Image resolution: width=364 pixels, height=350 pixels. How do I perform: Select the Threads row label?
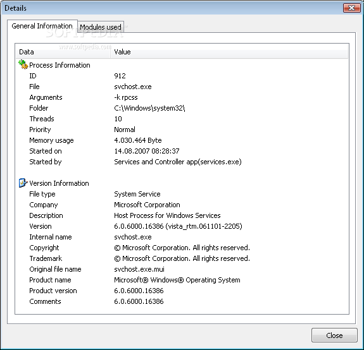point(42,119)
